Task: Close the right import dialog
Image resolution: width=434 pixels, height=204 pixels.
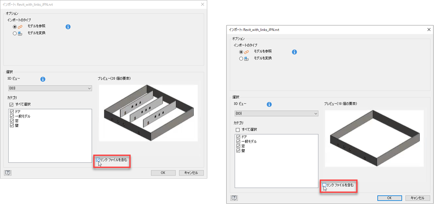Action: click(429, 29)
